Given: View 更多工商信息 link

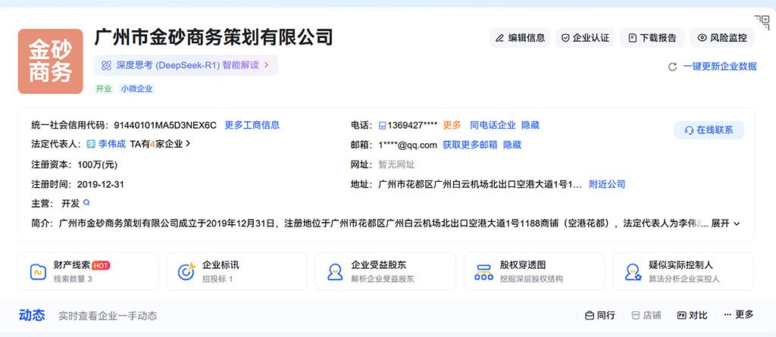Looking at the screenshot, I should click(252, 125).
